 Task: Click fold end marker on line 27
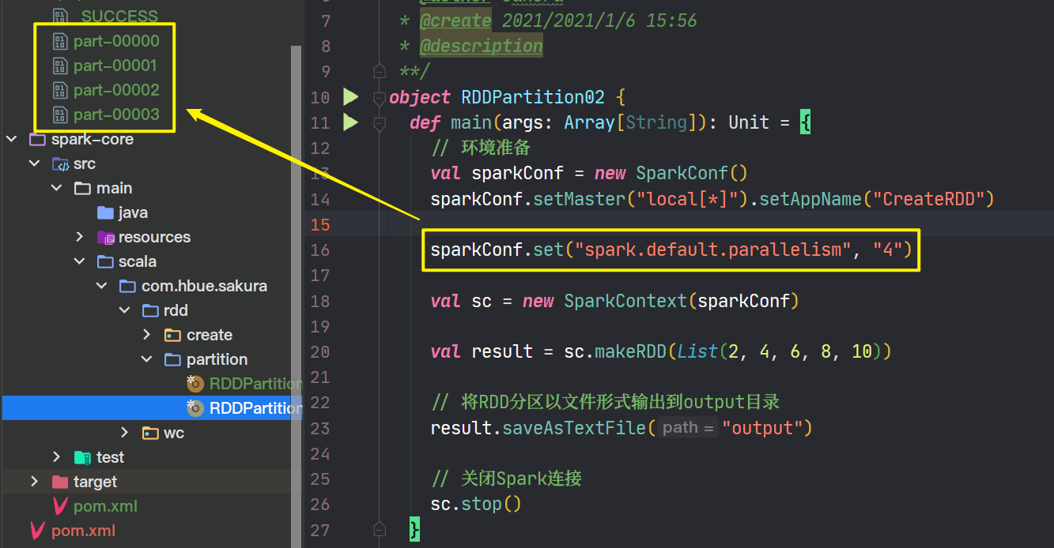[379, 529]
